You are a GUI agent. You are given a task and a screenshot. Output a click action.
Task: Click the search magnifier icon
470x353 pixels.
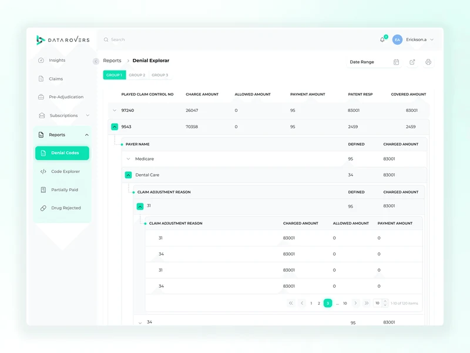pyautogui.click(x=106, y=39)
